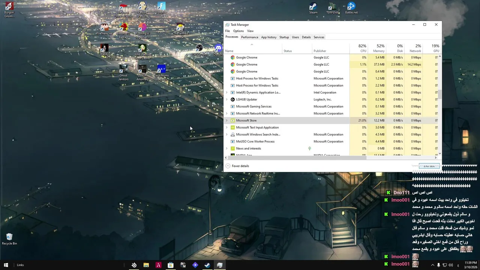This screenshot has width=480, height=270.
Task: Expand the Microsoft Network Realtime Inspection group
Action: tap(226, 114)
